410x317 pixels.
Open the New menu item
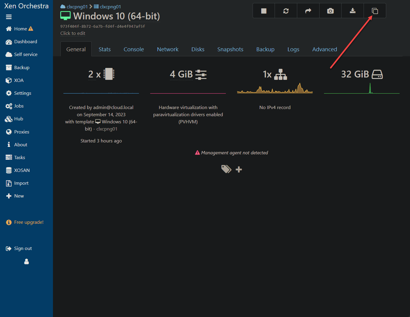15,196
